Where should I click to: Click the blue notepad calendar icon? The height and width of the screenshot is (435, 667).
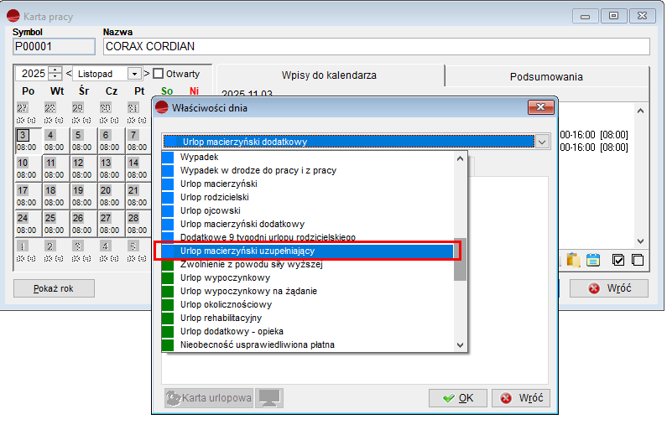click(593, 260)
